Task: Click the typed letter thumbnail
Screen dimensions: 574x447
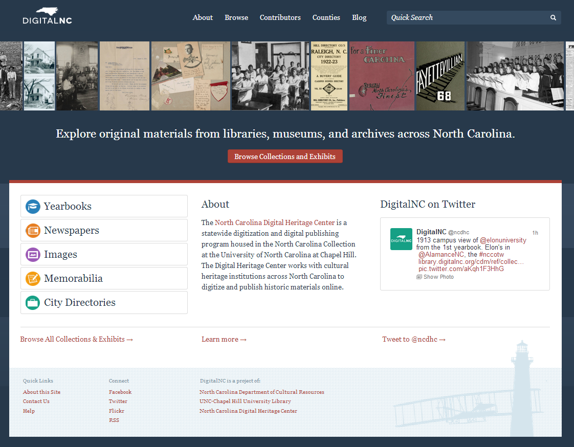Action: click(124, 76)
